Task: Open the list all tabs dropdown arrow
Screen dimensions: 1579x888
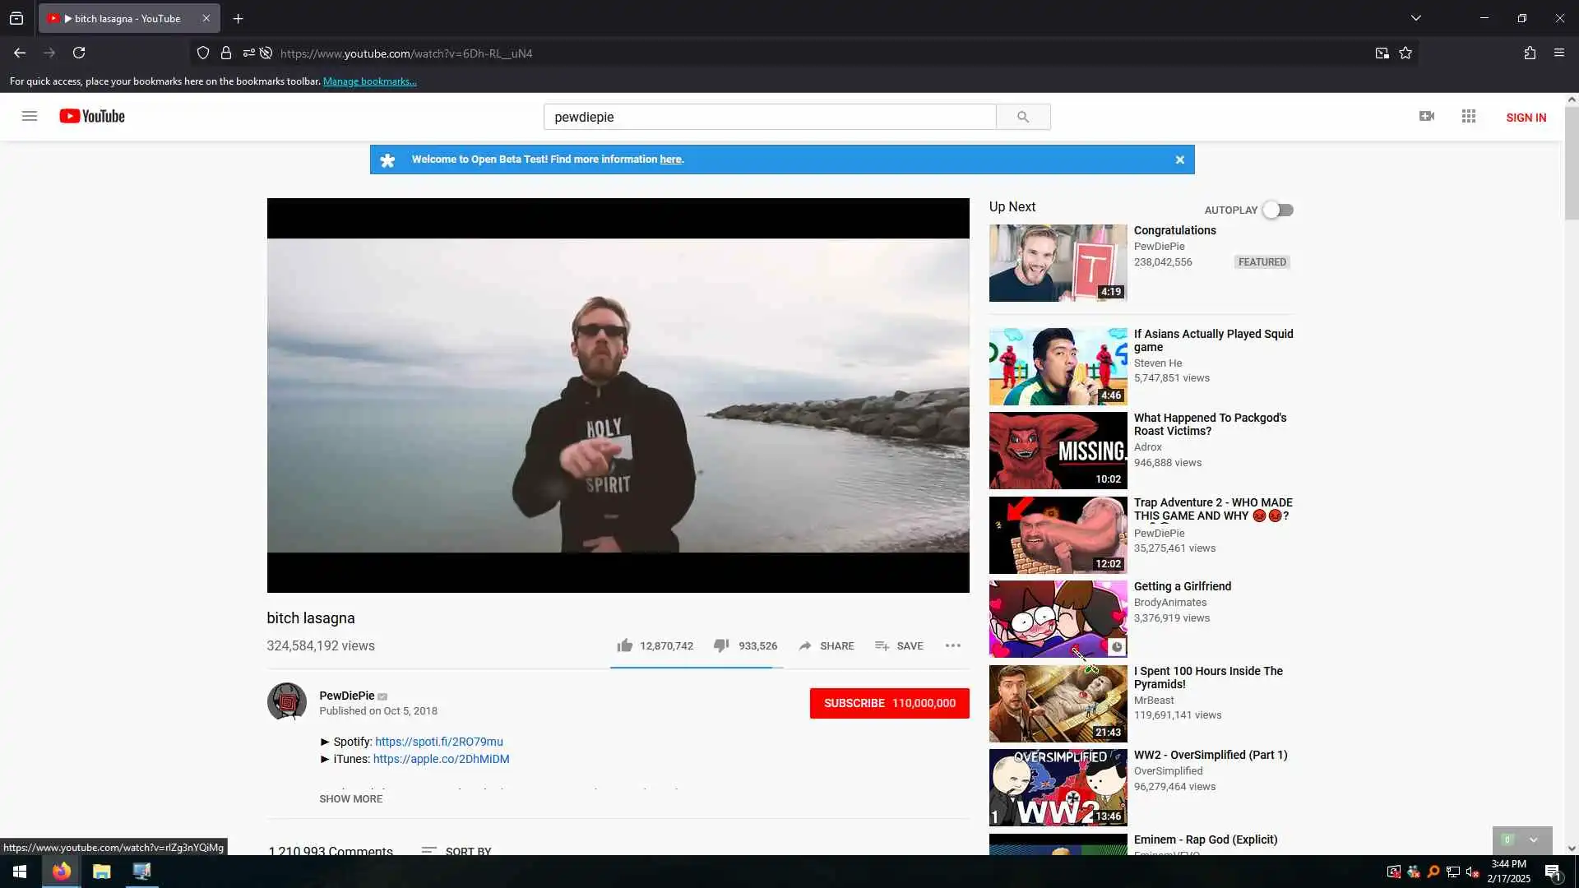Action: point(1416,18)
